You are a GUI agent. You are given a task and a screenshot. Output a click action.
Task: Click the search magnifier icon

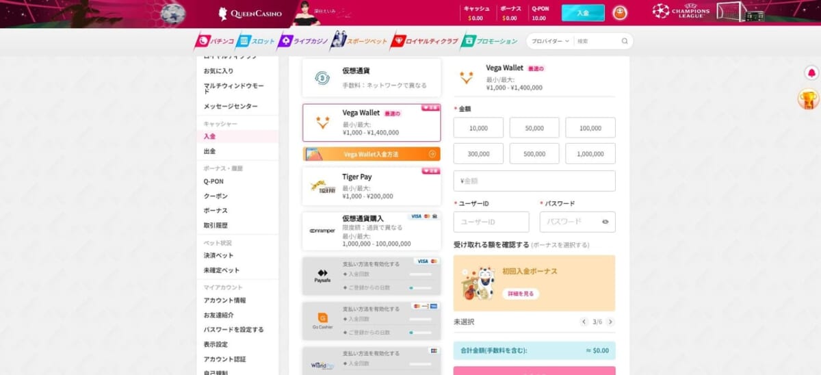pyautogui.click(x=625, y=41)
